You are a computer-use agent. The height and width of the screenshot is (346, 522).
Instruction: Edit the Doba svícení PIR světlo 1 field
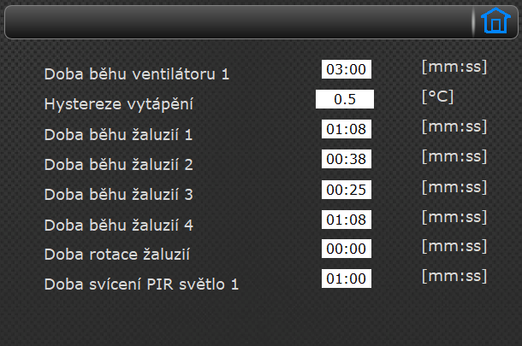click(x=347, y=279)
